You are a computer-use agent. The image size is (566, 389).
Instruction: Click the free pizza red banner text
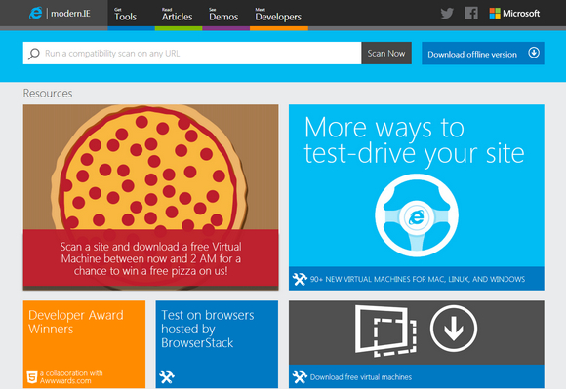(x=150, y=258)
